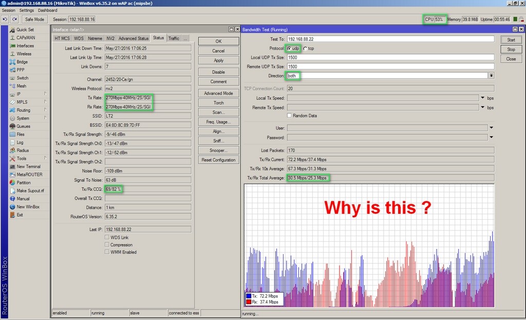The width and height of the screenshot is (526, 320).
Task: Expand the Remote Tx Speed arrow
Action: point(483,108)
